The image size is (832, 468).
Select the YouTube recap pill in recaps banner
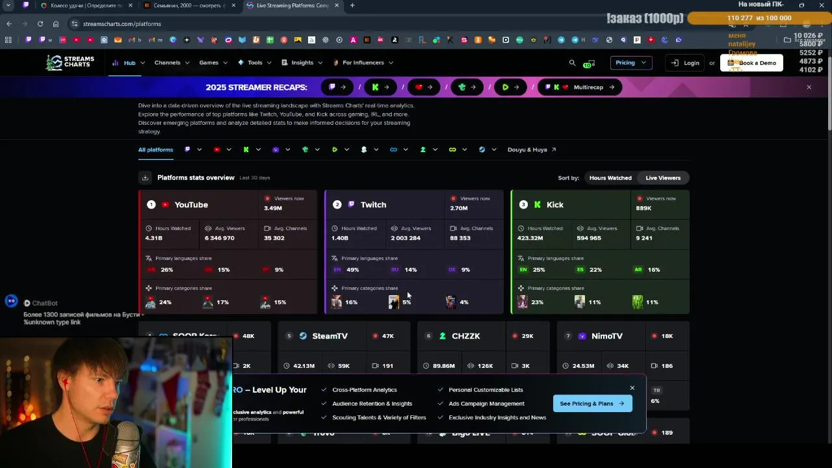coord(424,87)
